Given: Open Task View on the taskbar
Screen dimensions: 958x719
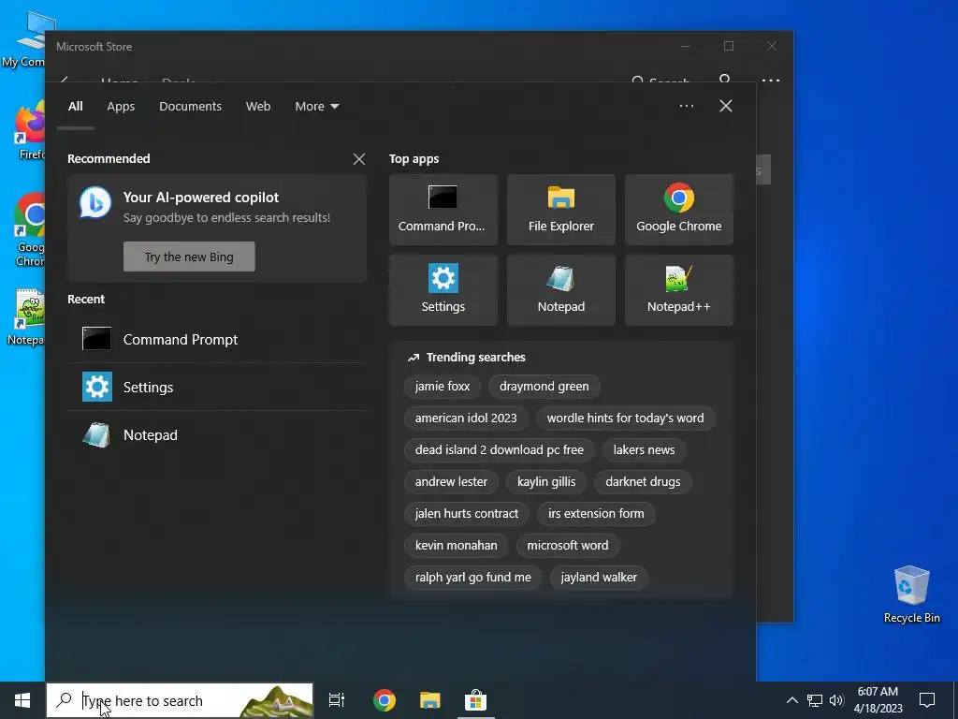Looking at the screenshot, I should [x=337, y=700].
